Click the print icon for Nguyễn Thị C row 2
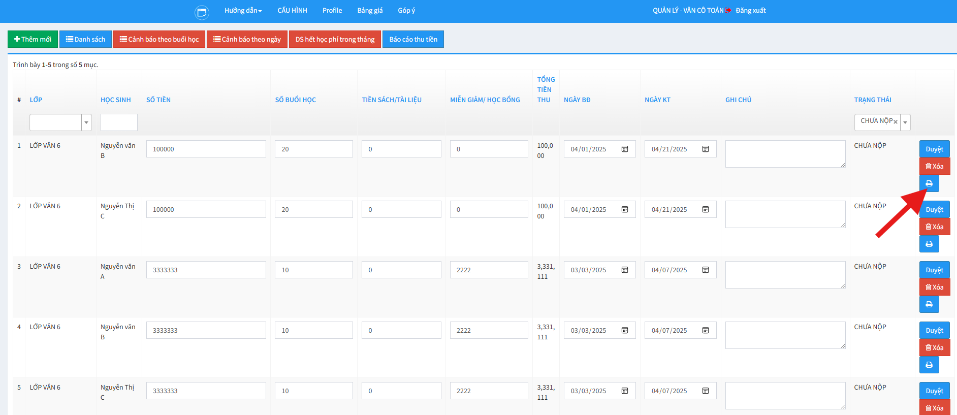 tap(929, 244)
